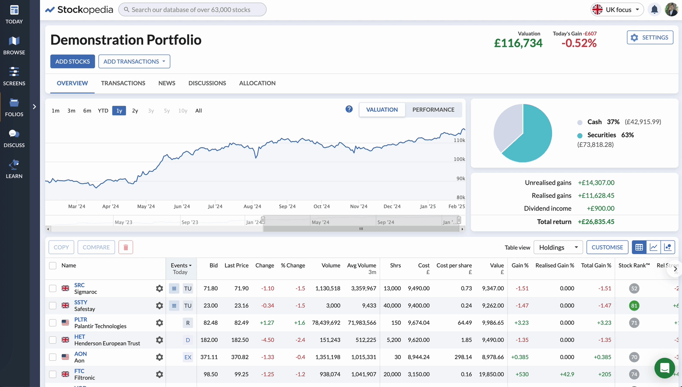Select the 1y chart range
The image size is (682, 387).
tap(119, 110)
